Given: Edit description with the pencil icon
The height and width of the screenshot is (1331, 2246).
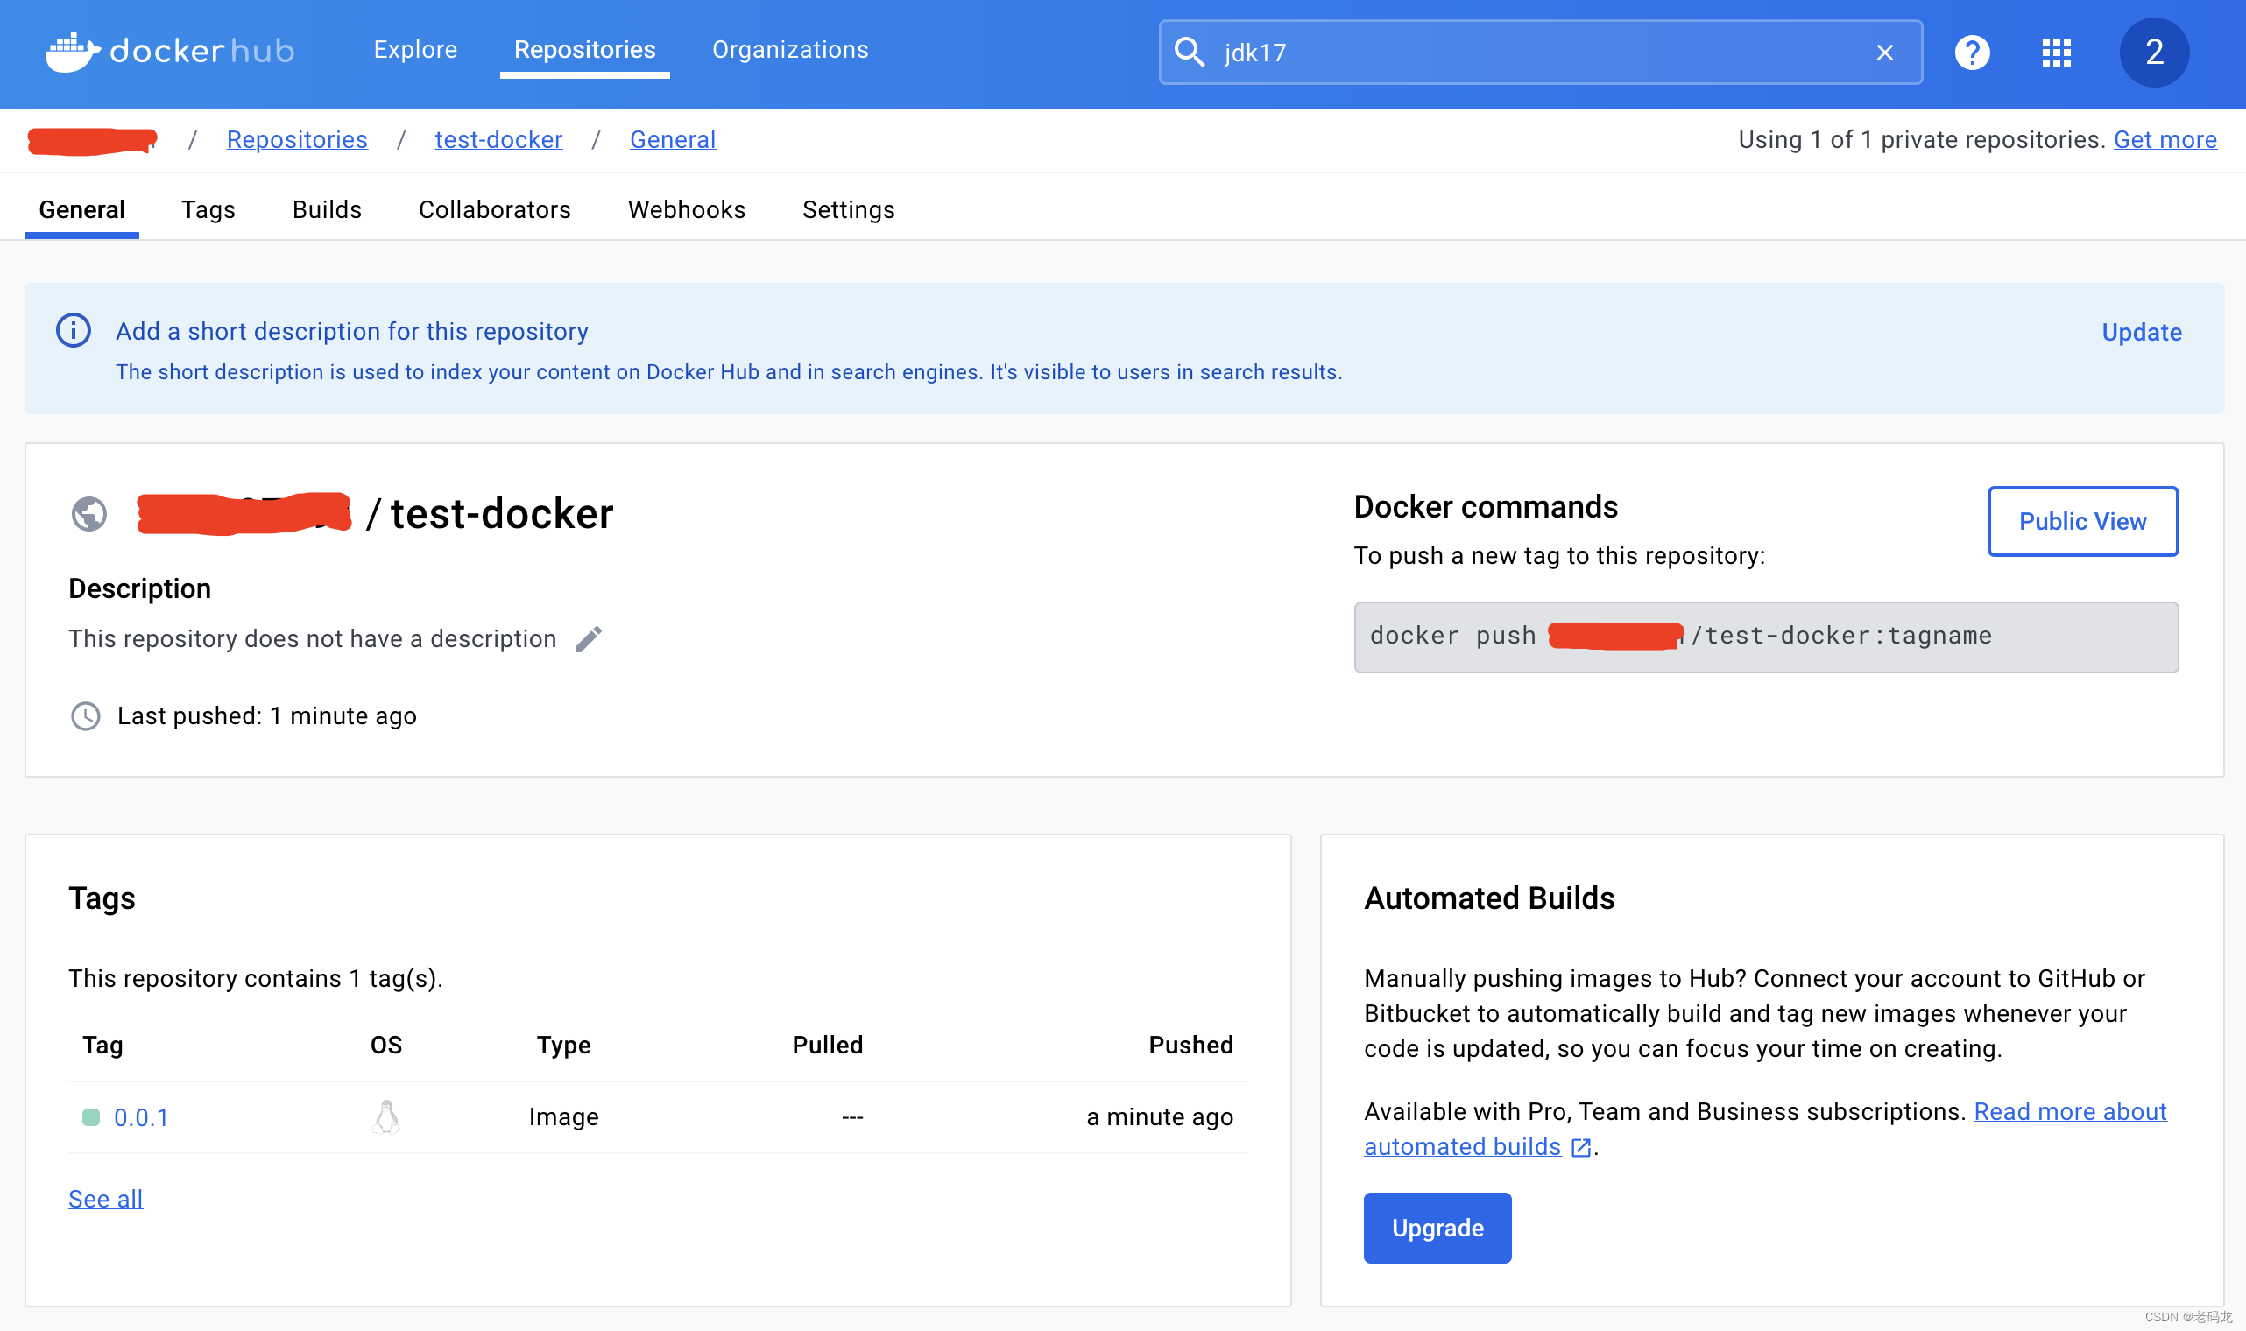Looking at the screenshot, I should 589,638.
